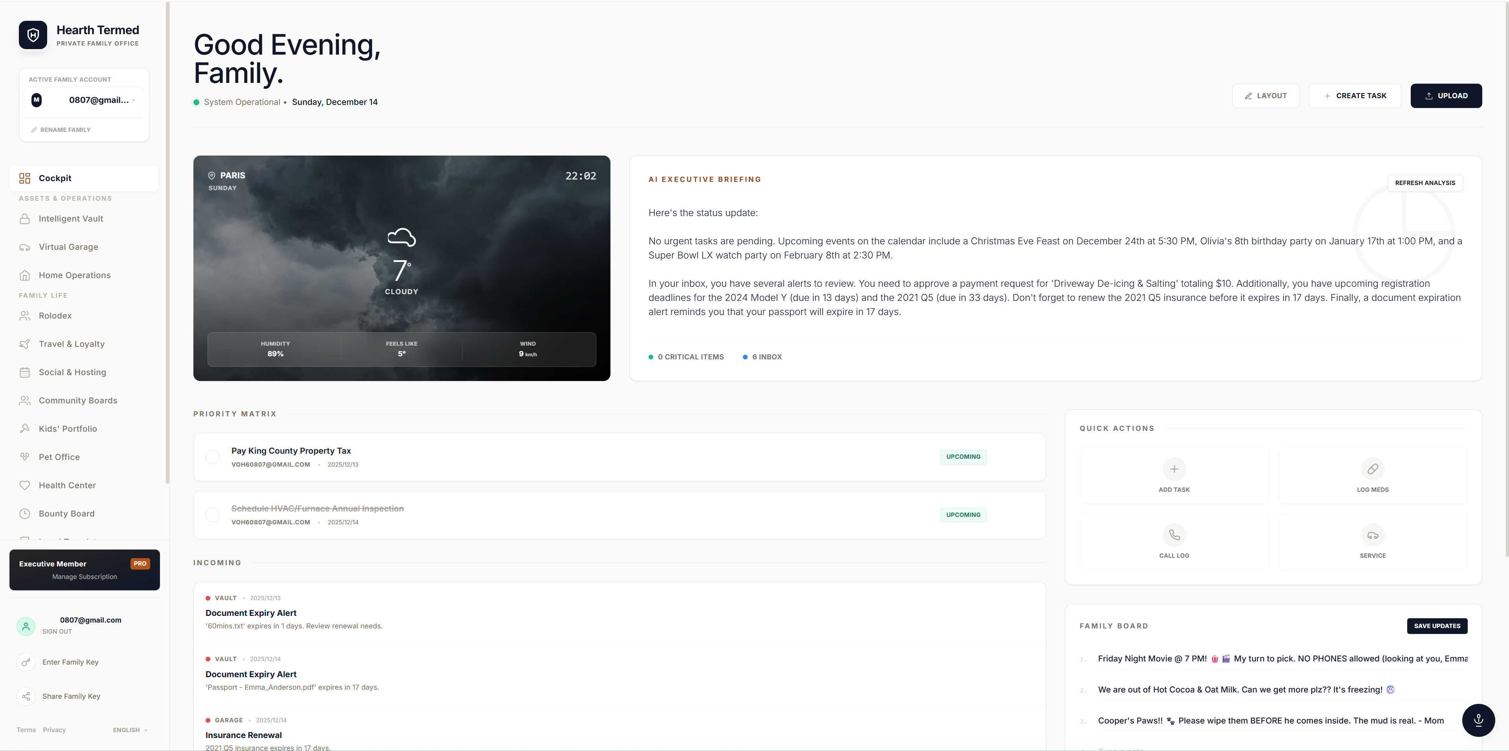Image resolution: width=1509 pixels, height=751 pixels.
Task: Open Travel & Loyalty from the sidebar
Action: [x=71, y=344]
